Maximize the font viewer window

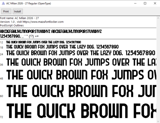145,3
